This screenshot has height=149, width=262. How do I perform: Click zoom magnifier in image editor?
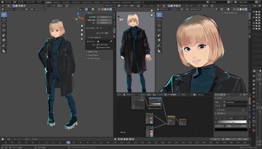[x=151, y=11]
